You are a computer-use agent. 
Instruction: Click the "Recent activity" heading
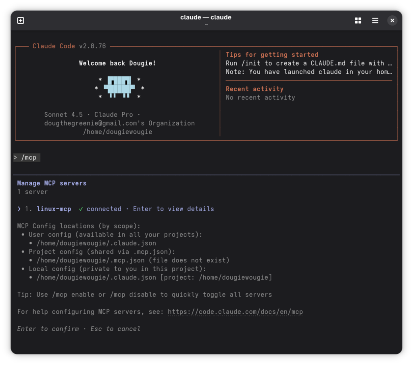tap(254, 89)
